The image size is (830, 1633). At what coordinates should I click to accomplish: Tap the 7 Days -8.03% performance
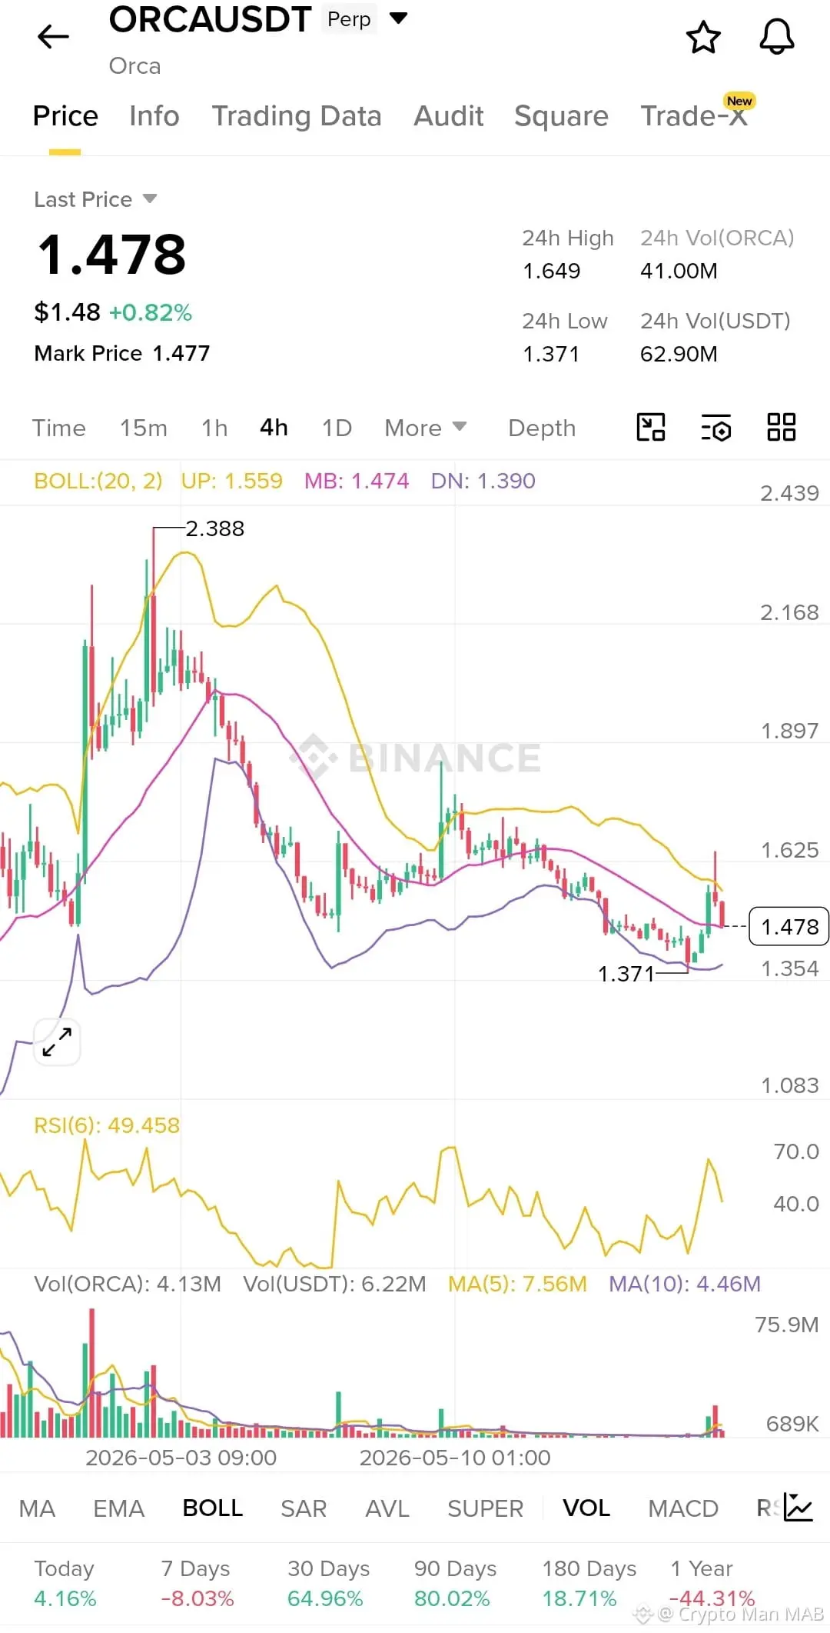197,1584
